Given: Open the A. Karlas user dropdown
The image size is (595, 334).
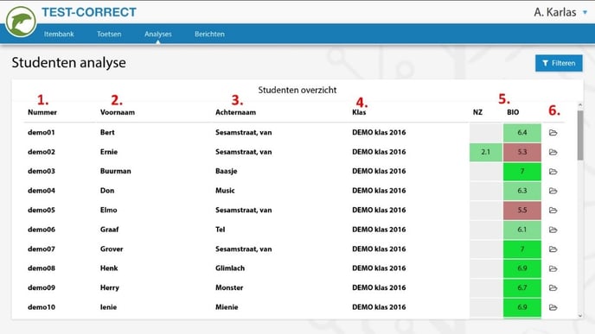Looking at the screenshot, I should (560, 12).
